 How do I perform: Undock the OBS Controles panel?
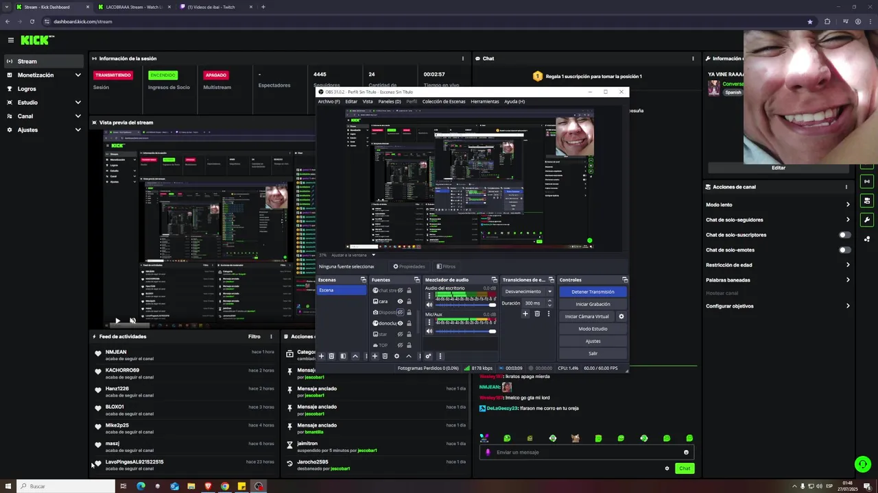click(x=624, y=279)
